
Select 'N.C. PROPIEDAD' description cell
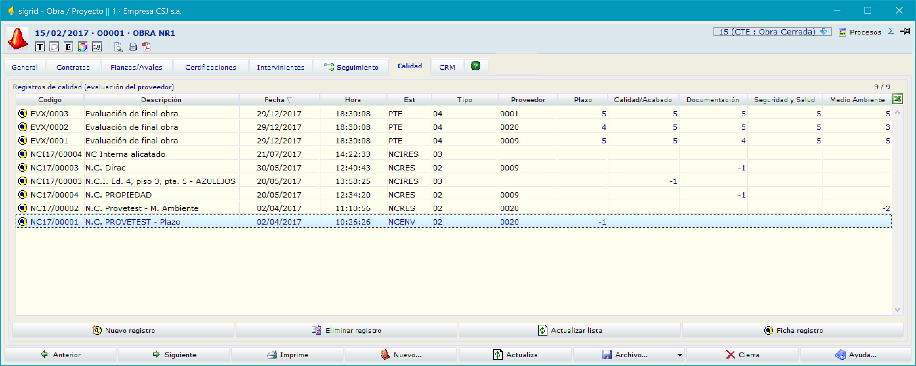click(x=162, y=195)
